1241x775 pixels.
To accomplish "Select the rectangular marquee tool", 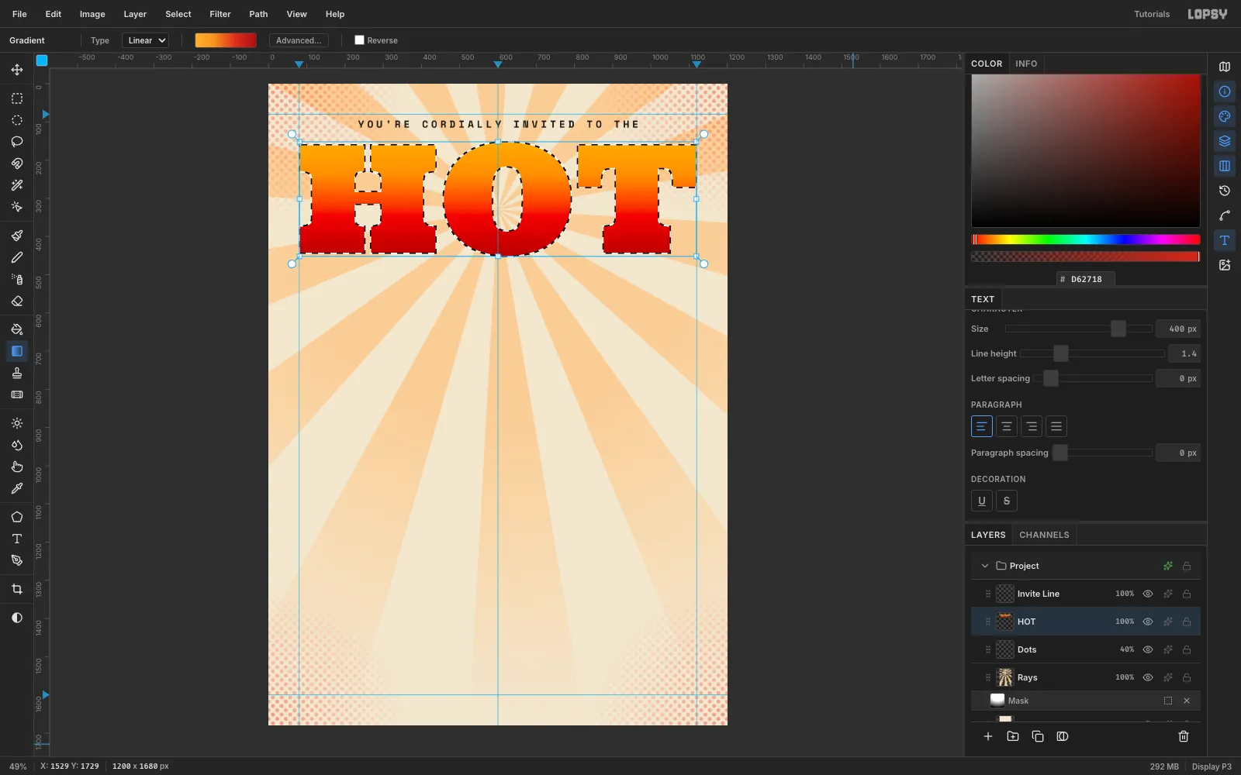I will (17, 98).
